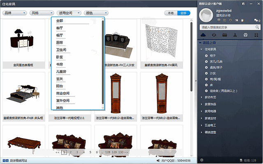Click the document icon beside 在线: 128
This screenshot has height=164, width=263.
(x=241, y=160)
